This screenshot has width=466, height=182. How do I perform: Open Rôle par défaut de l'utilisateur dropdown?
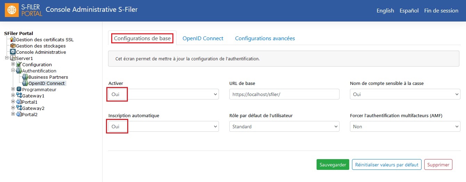(x=284, y=127)
